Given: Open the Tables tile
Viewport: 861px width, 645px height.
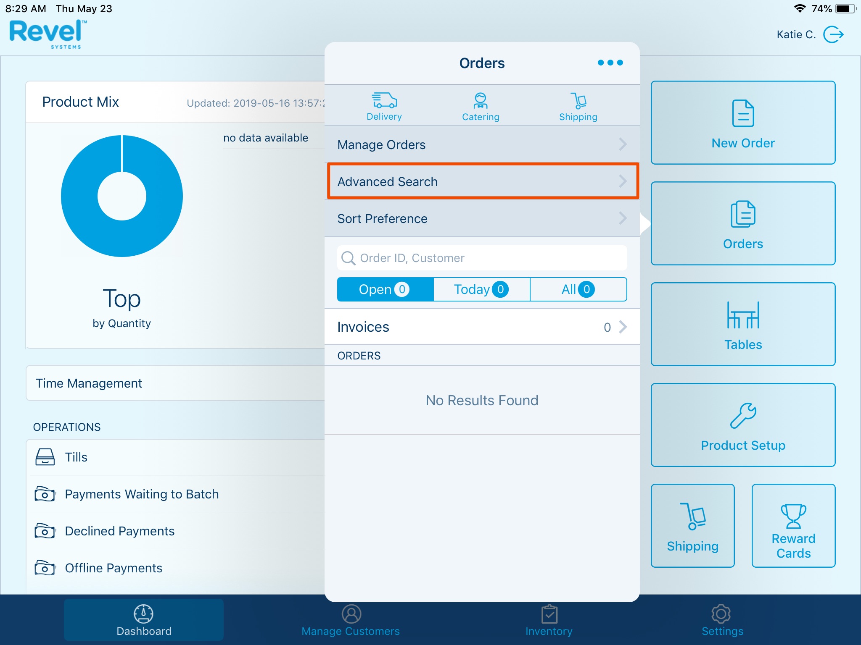Looking at the screenshot, I should point(743,324).
